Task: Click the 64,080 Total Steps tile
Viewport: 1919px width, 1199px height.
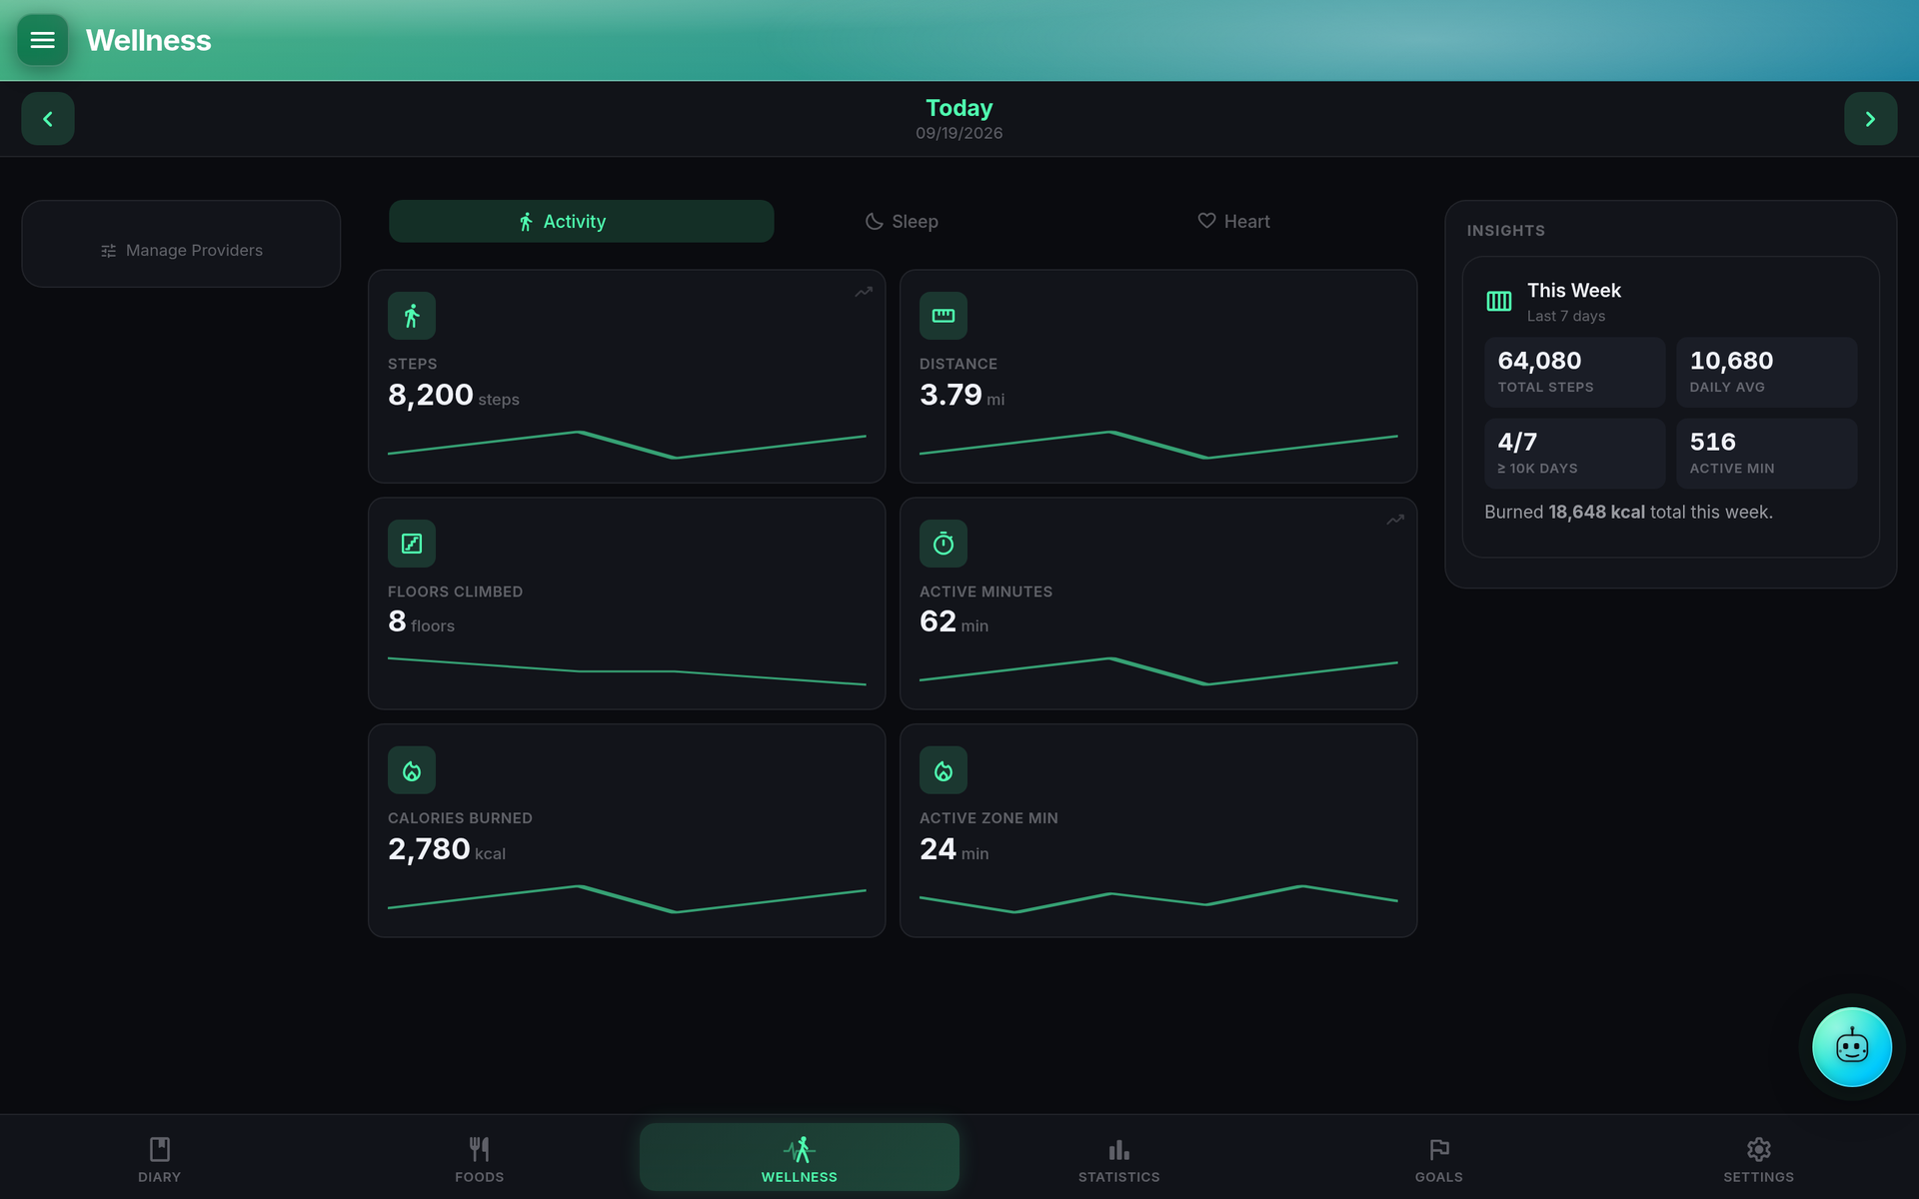Action: (x=1574, y=372)
